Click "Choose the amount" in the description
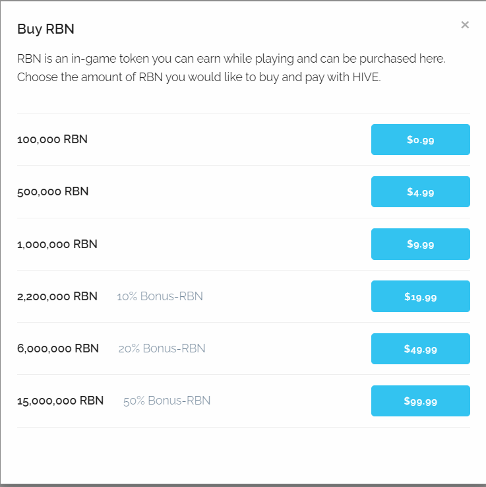The width and height of the screenshot is (486, 487). coord(69,77)
